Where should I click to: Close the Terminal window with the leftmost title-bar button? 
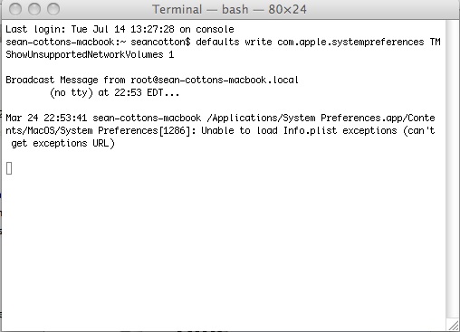(x=15, y=9)
